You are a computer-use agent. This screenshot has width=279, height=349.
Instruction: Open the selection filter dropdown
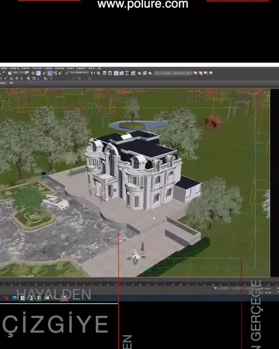coord(19,73)
